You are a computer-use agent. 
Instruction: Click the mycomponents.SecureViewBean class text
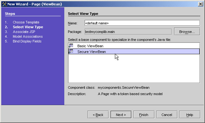tap(124, 87)
